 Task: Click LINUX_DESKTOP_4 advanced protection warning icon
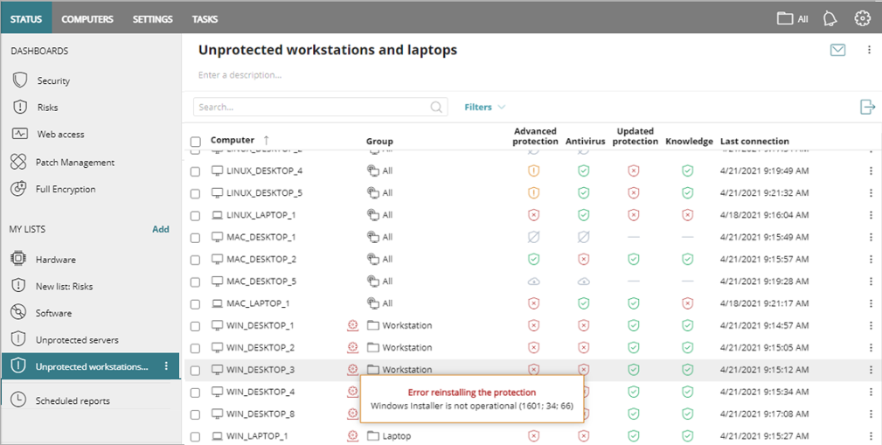click(534, 170)
